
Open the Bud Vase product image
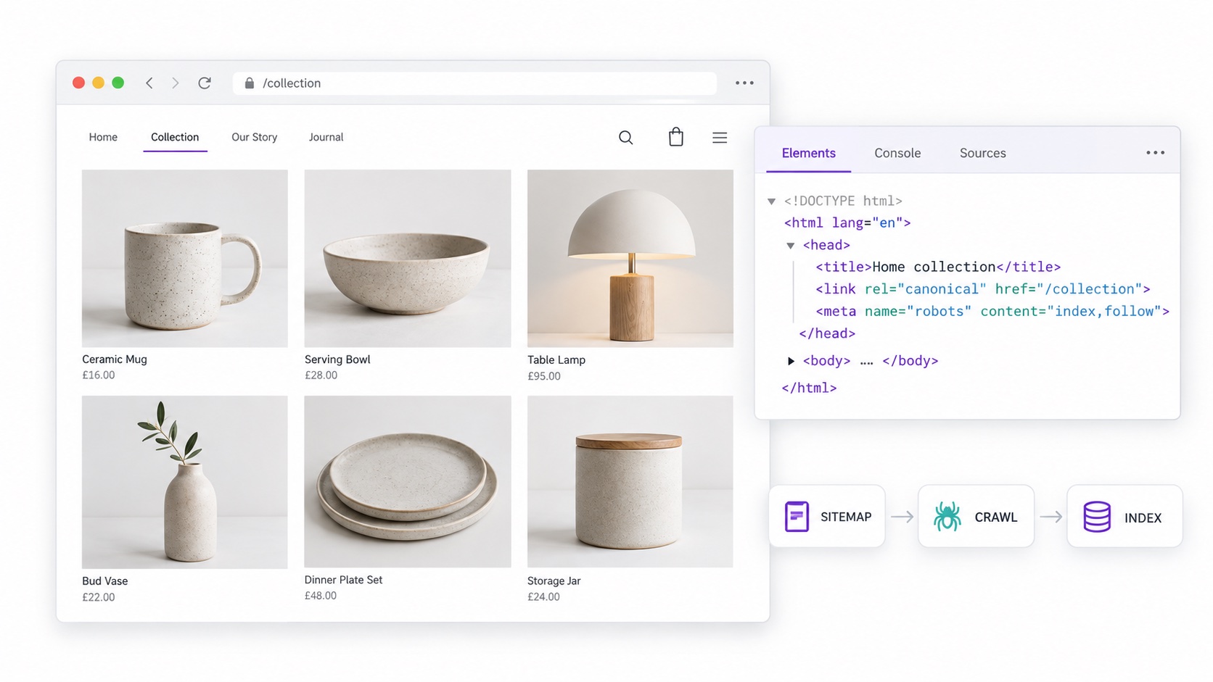pos(185,482)
